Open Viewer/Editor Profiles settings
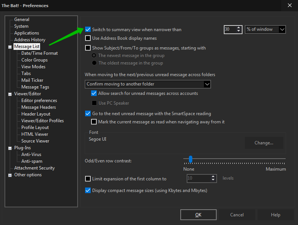 tap(43, 121)
